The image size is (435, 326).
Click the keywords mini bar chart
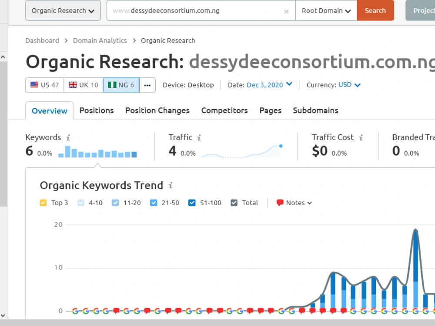97,152
